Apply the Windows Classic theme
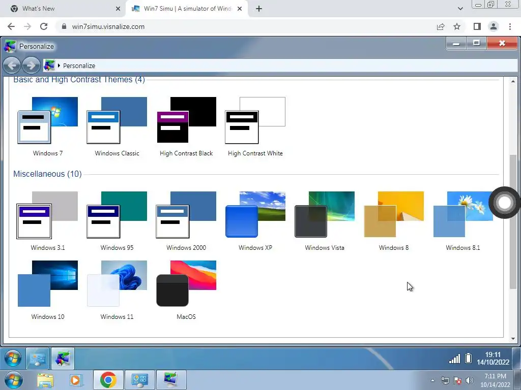 click(x=117, y=127)
